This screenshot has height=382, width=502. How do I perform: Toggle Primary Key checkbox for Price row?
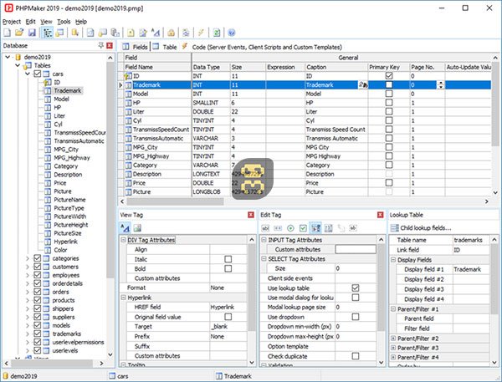pyautogui.click(x=389, y=183)
